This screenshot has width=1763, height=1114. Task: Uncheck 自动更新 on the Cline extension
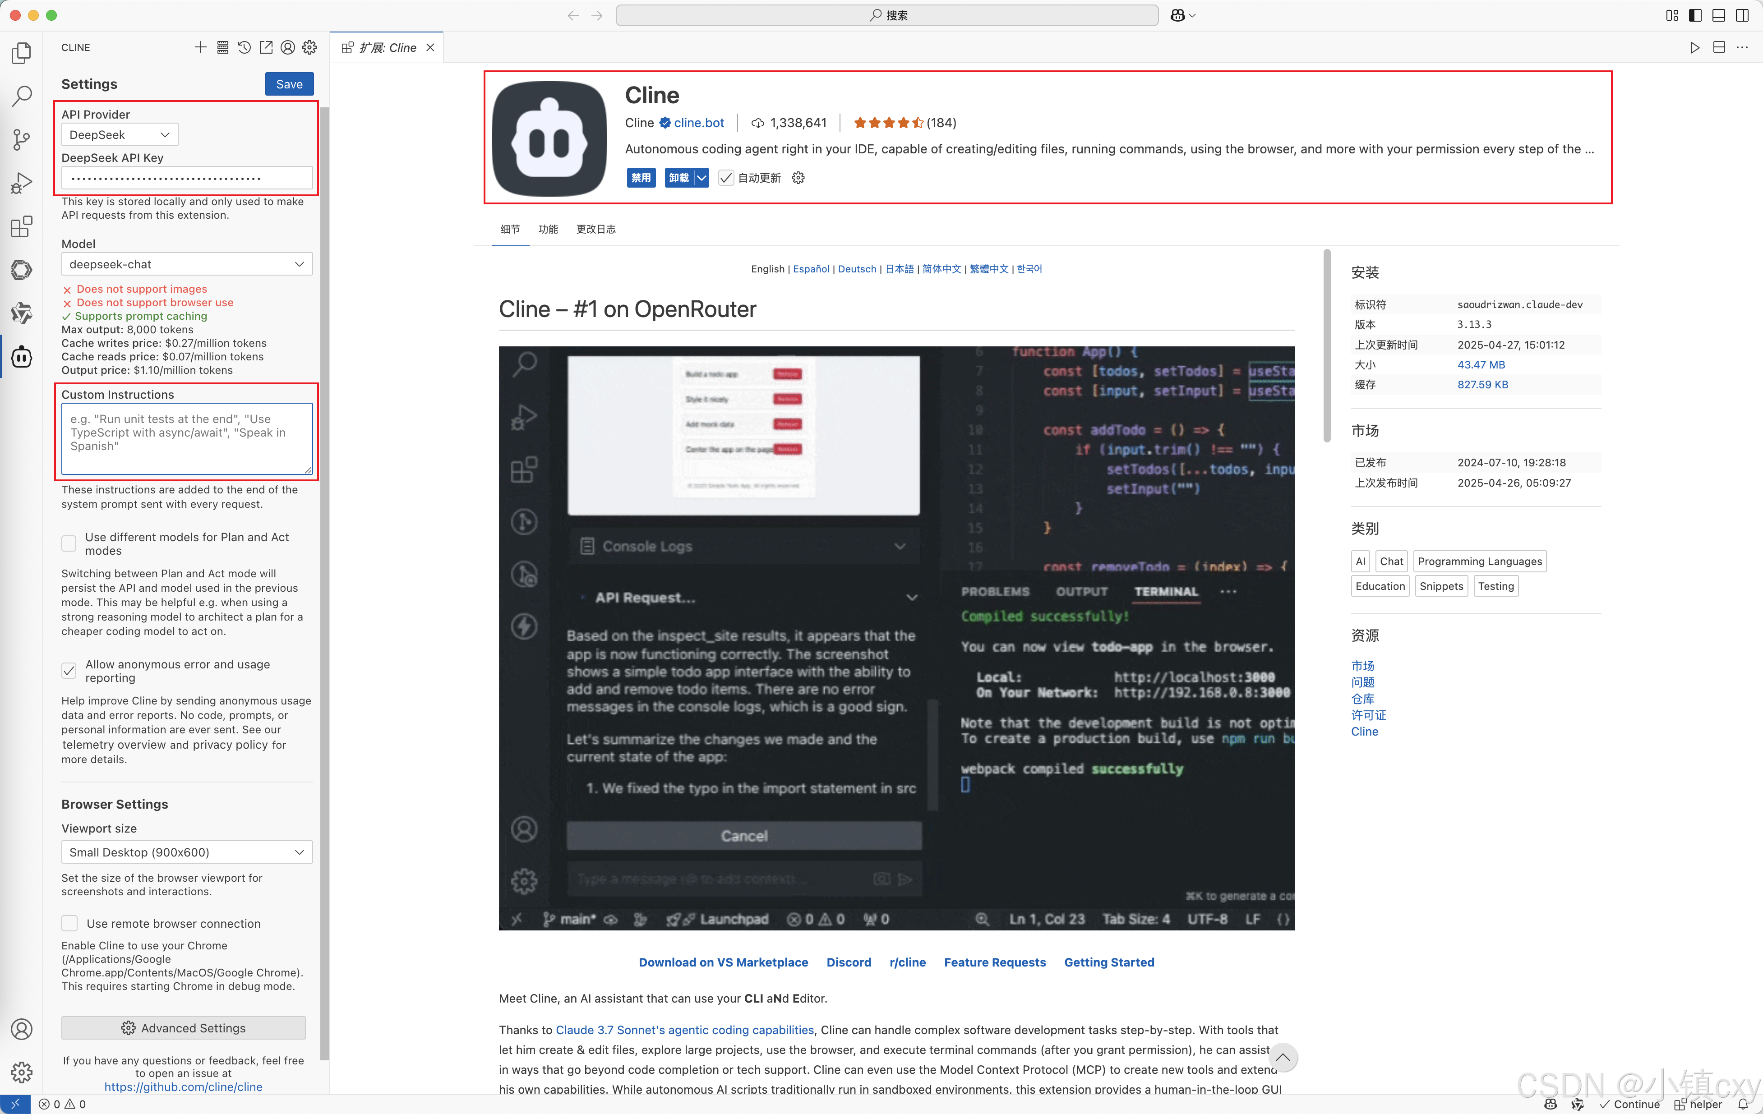click(725, 177)
